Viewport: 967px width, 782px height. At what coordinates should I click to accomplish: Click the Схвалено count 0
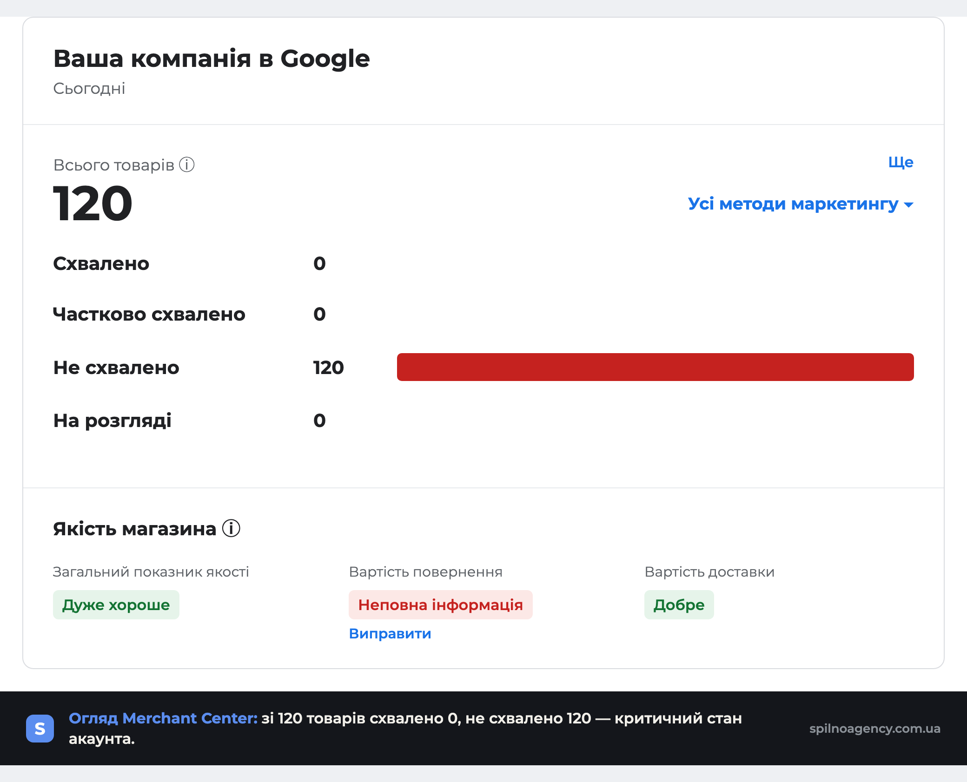tap(319, 263)
